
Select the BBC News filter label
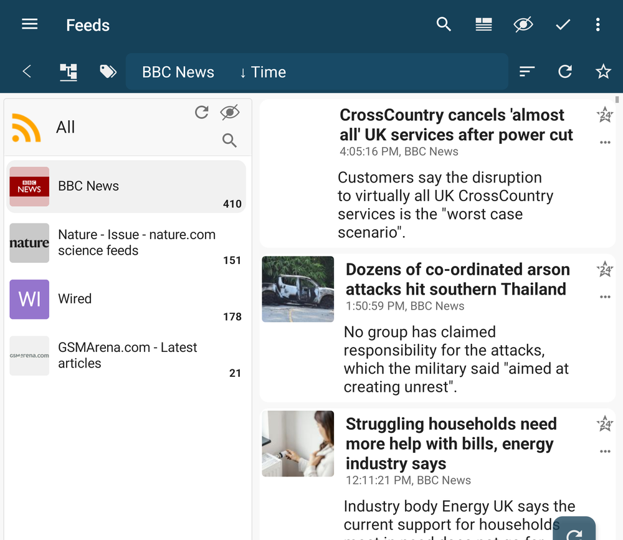coord(178,72)
